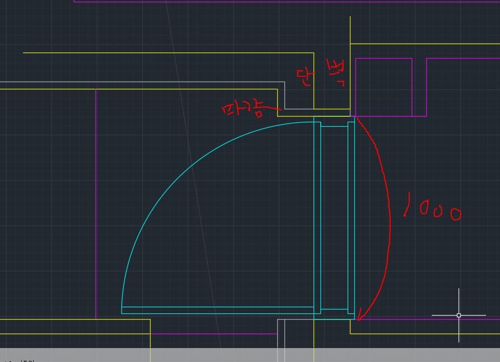
Task: Select the red 마감 annotation text
Action: tap(242, 109)
